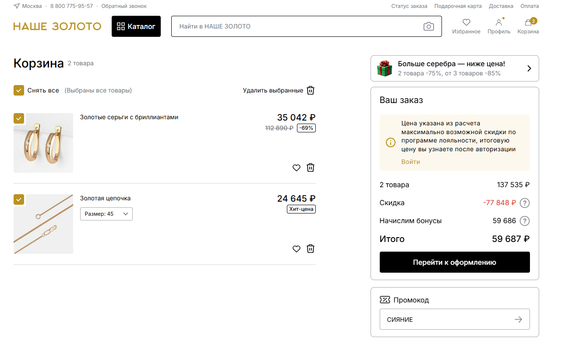The width and height of the screenshot is (565, 345).
Task: Click the info icon in the loyalty price notice
Action: point(391,142)
